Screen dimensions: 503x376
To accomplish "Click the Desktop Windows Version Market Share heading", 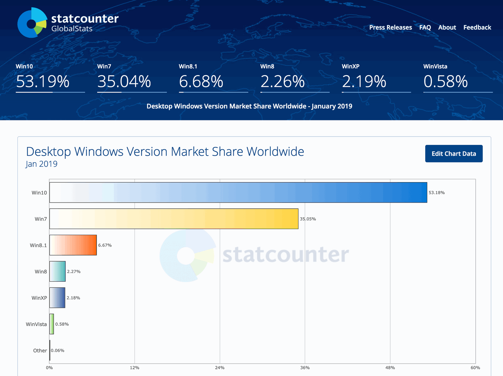I will coord(165,152).
